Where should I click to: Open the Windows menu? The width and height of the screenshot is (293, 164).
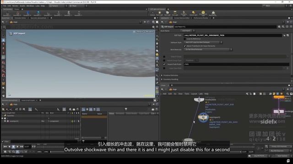(x=30, y=6)
